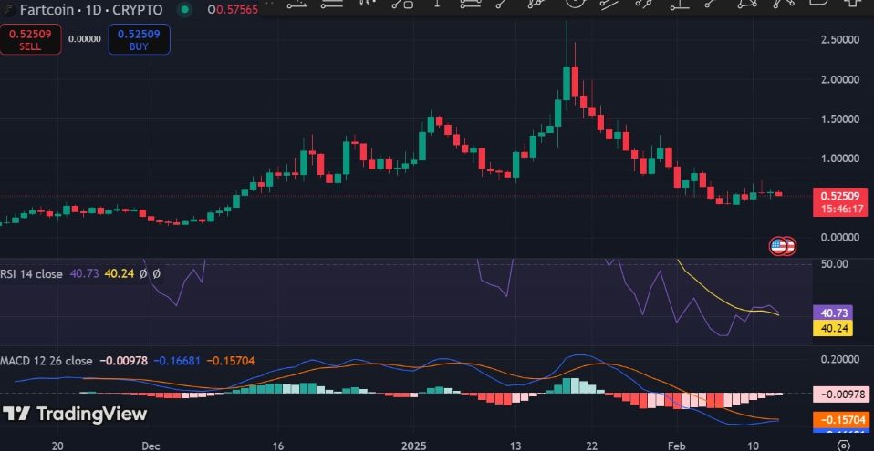Screen dimensions: 874x451
Task: Click the blue BUY 0.52509 button
Action: click(139, 39)
